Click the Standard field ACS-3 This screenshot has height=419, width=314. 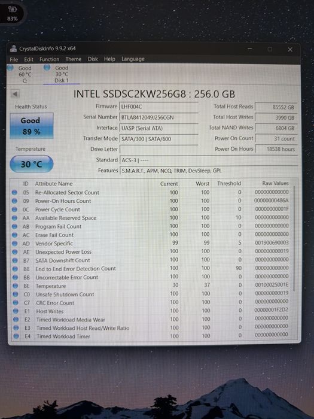pyautogui.click(x=209, y=160)
